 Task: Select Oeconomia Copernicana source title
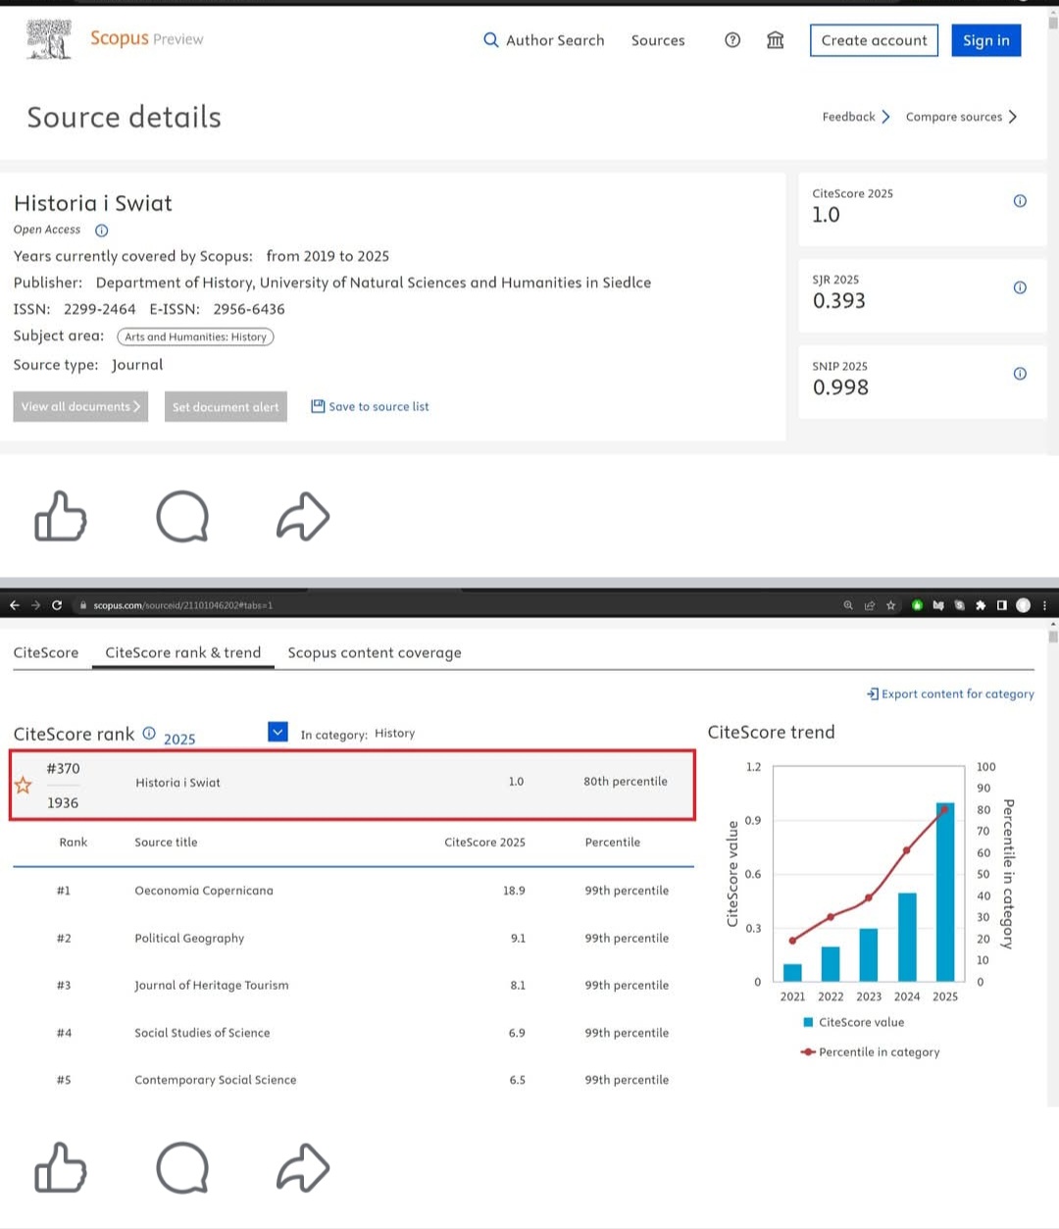(204, 891)
